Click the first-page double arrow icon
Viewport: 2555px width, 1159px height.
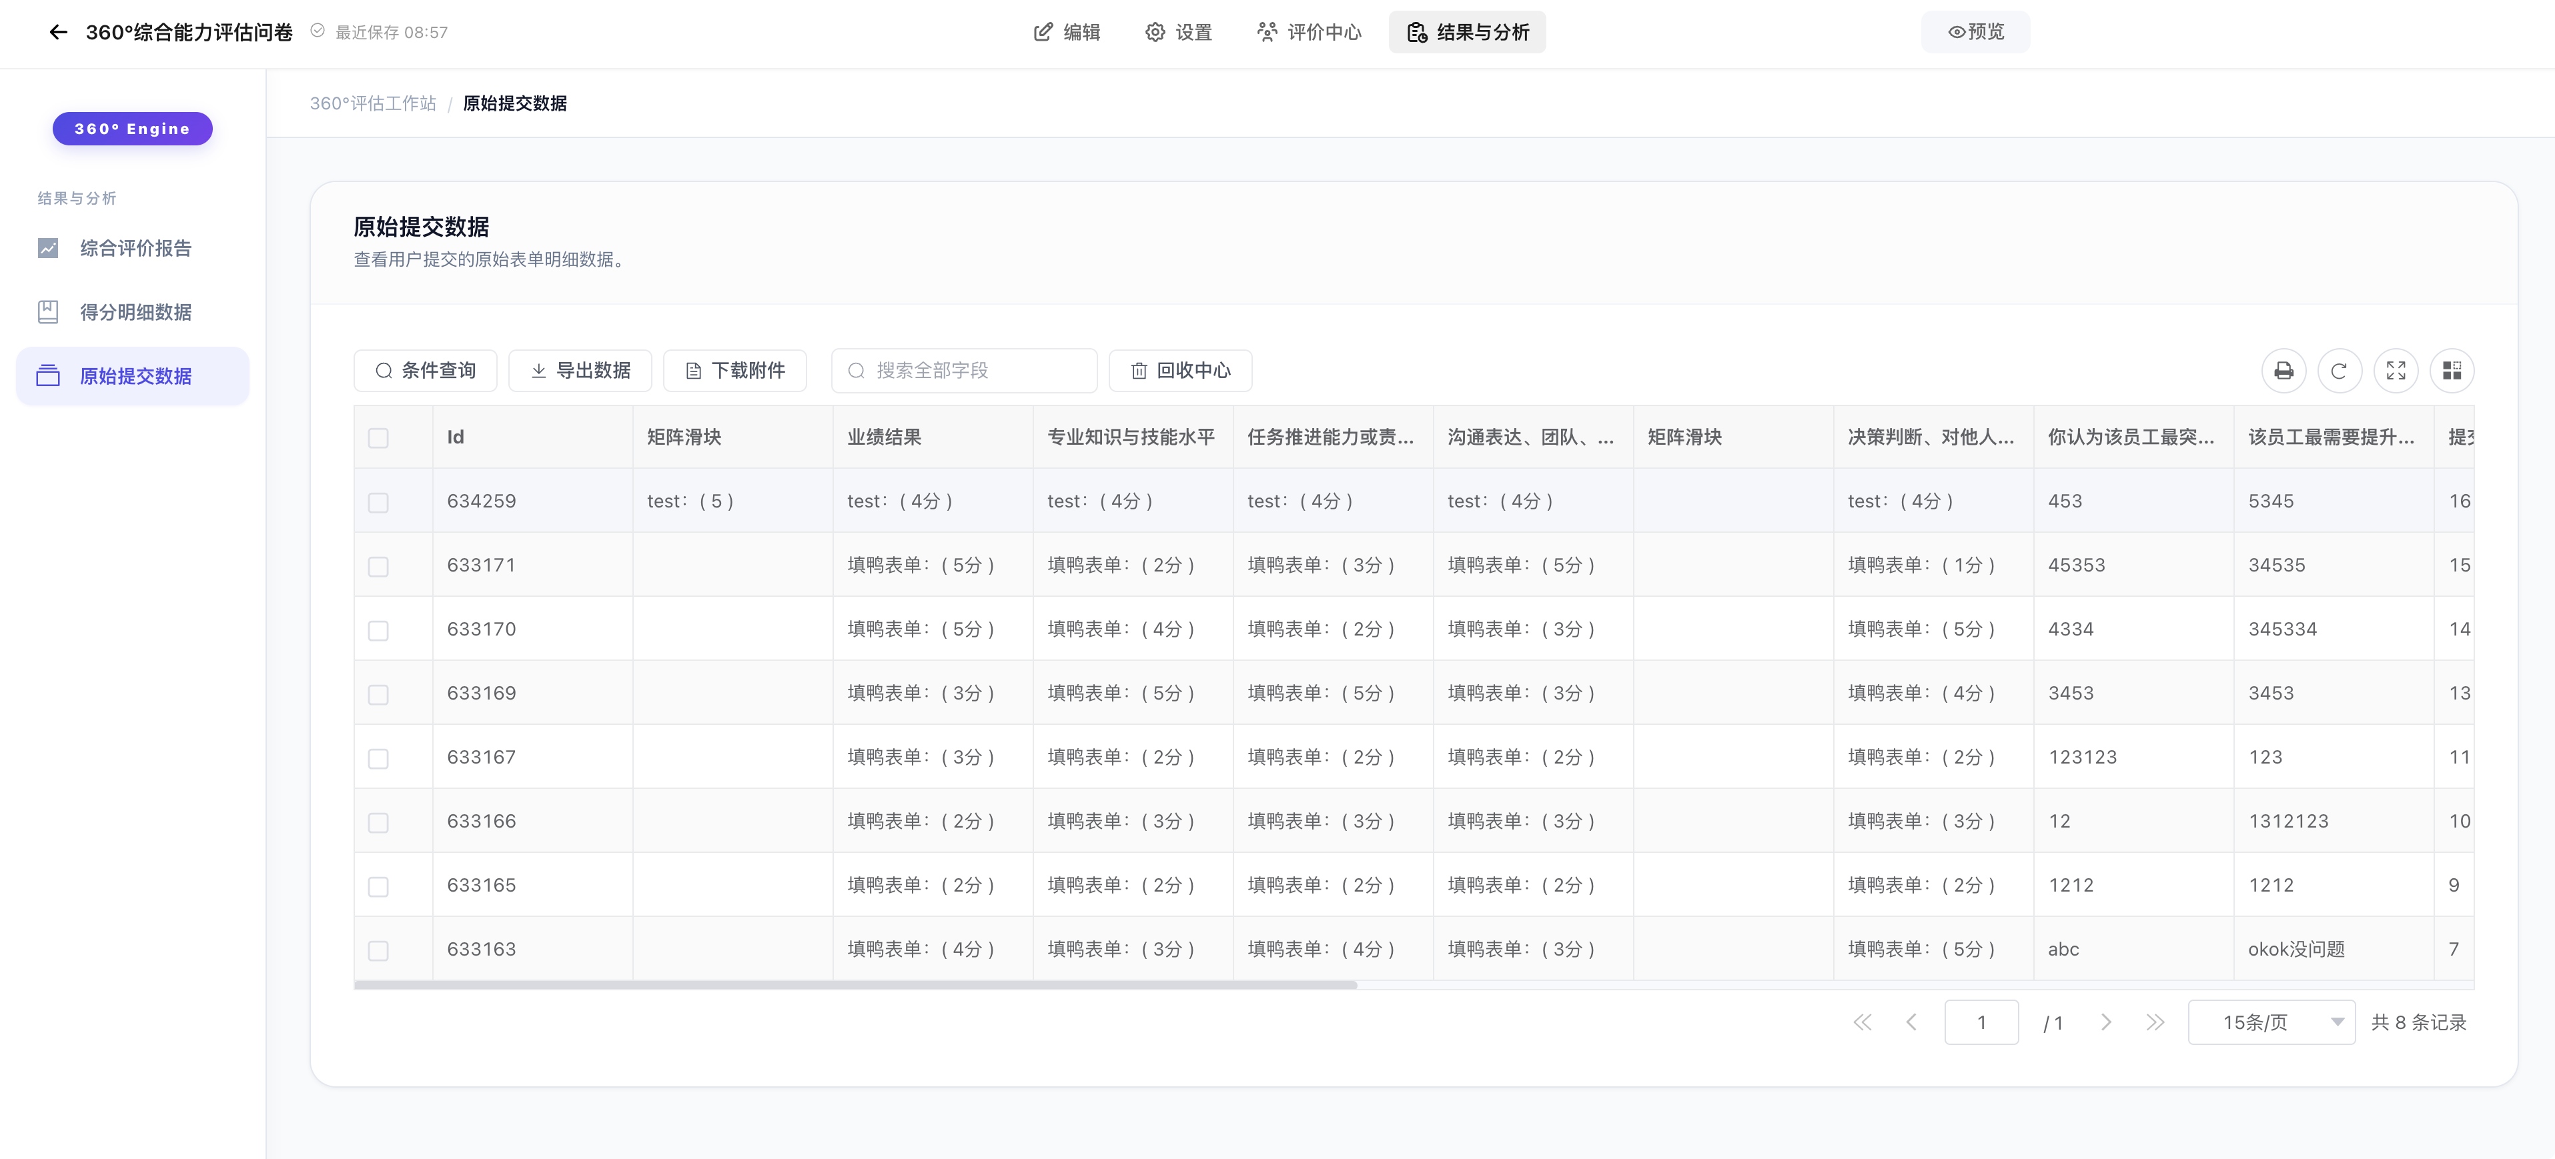[1863, 1022]
